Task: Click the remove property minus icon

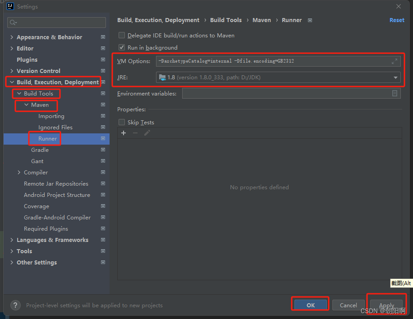Action: [x=135, y=132]
